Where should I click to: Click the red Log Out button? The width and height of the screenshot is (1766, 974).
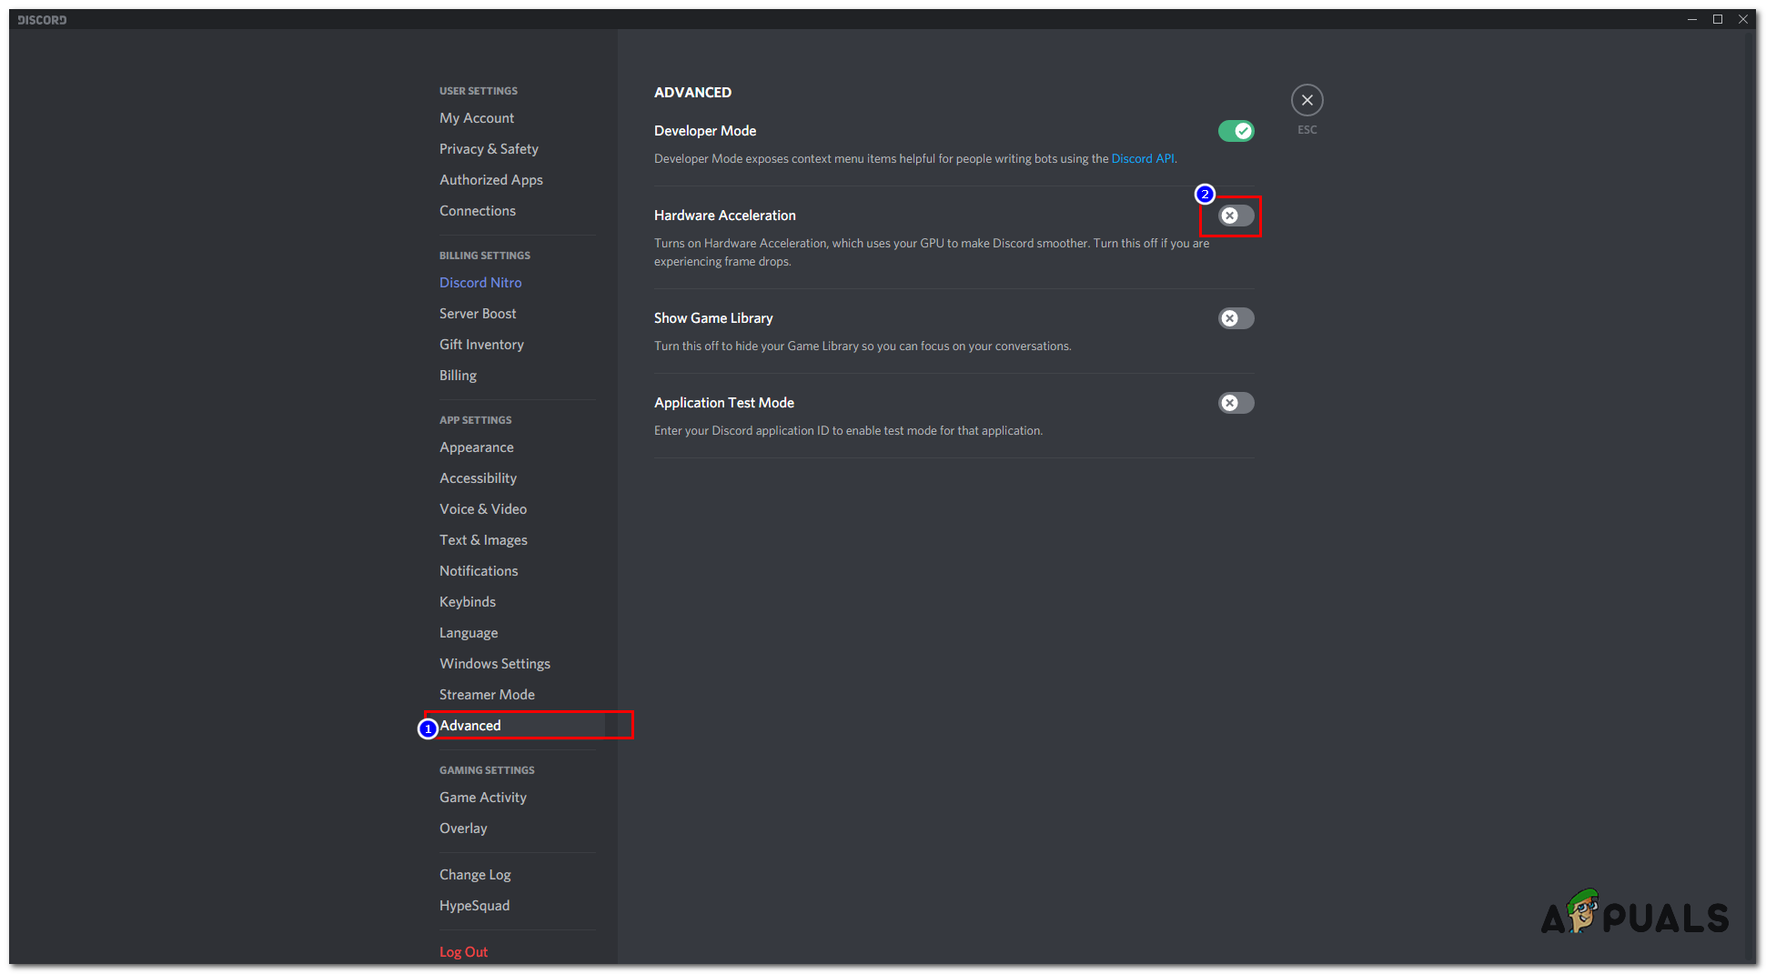[463, 952]
